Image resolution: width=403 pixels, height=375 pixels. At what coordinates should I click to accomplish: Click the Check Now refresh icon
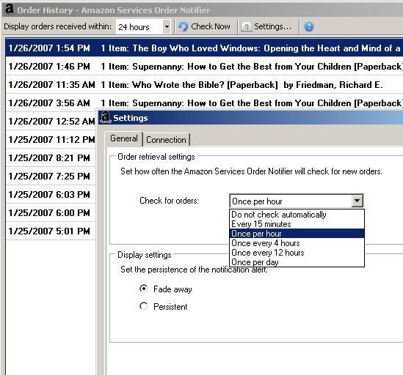point(183,26)
